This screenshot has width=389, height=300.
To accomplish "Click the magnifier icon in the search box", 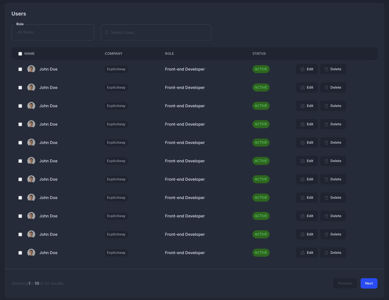I will pos(106,32).
